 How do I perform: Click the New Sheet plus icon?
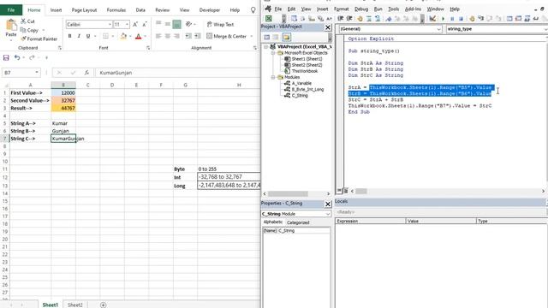tap(103, 305)
